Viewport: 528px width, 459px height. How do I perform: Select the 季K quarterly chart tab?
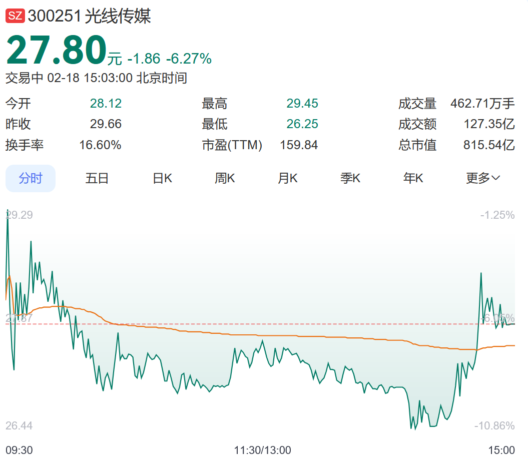coord(350,178)
